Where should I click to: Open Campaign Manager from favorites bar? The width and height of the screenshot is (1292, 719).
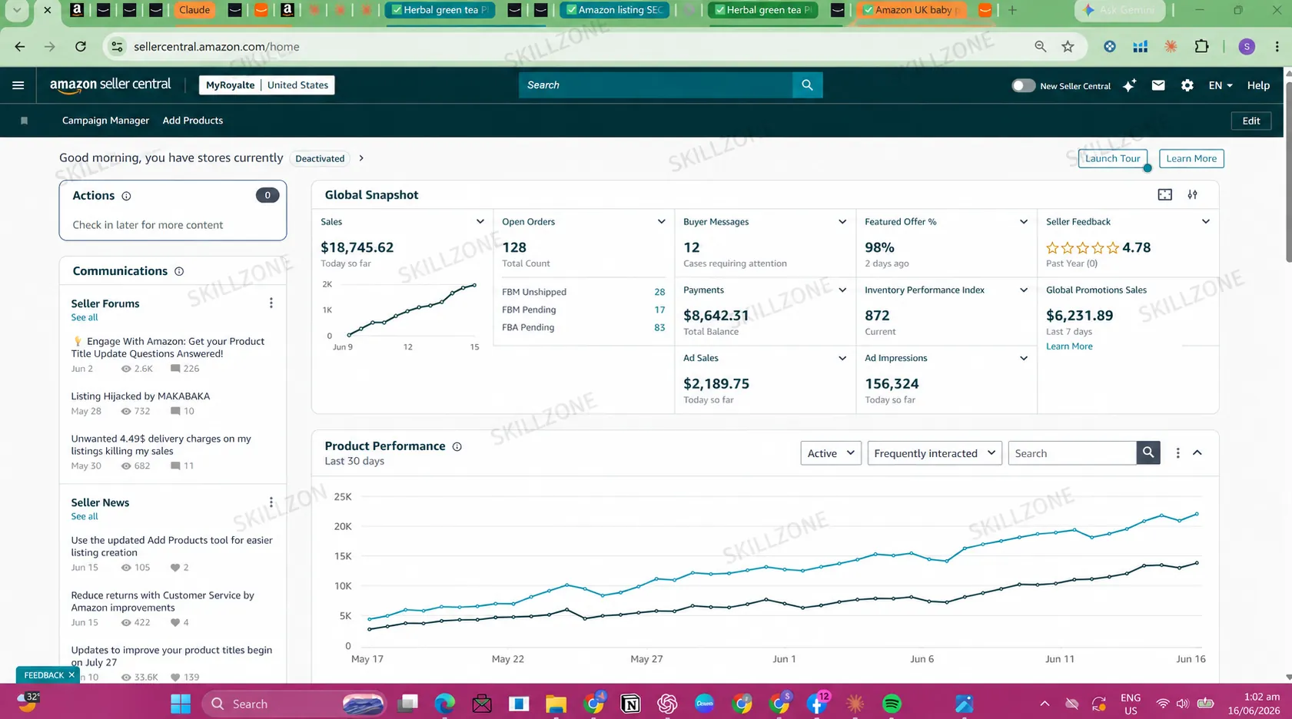105,121
